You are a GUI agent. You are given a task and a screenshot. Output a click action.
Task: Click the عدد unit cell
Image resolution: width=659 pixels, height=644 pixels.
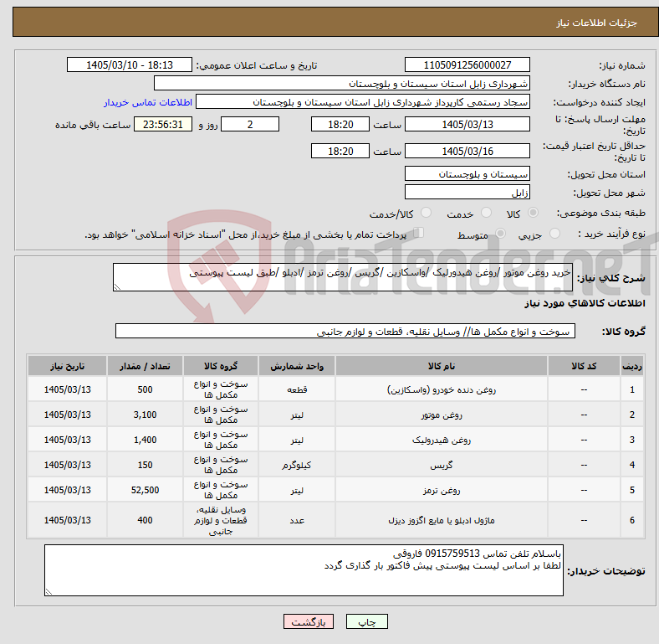tap(297, 520)
